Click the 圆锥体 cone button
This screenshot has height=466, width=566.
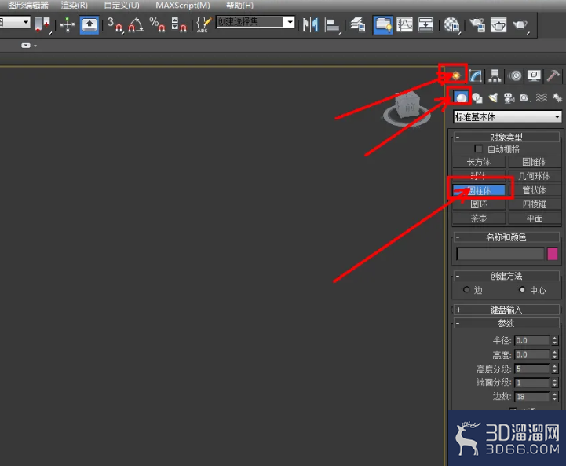(x=535, y=162)
